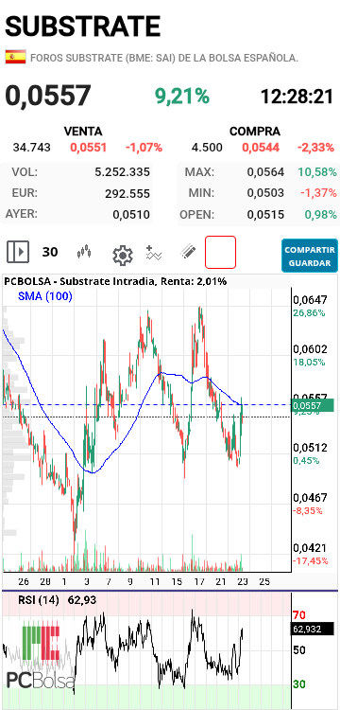Select the RSI (14) indicator label
340x710 pixels.
pyautogui.click(x=39, y=600)
